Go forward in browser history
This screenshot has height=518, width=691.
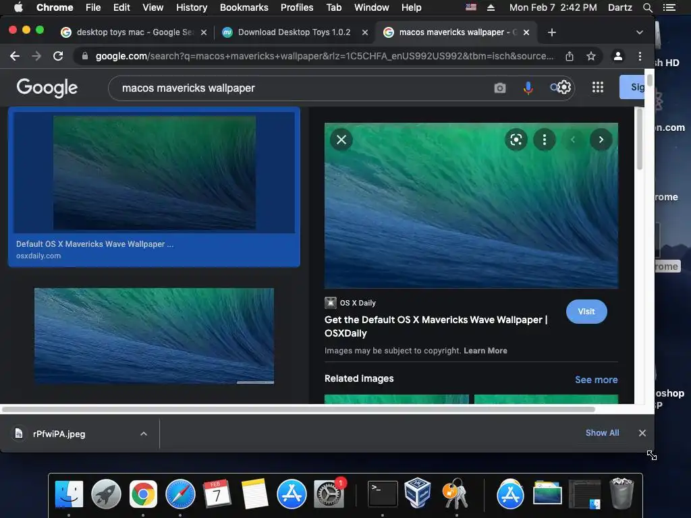[36, 56]
